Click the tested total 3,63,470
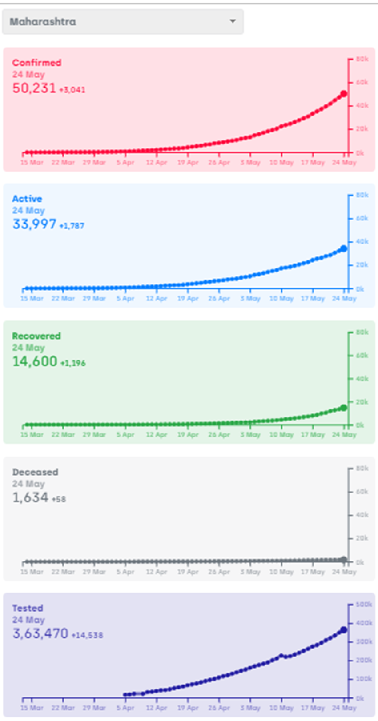Screen dimensions: 378x721 40,633
